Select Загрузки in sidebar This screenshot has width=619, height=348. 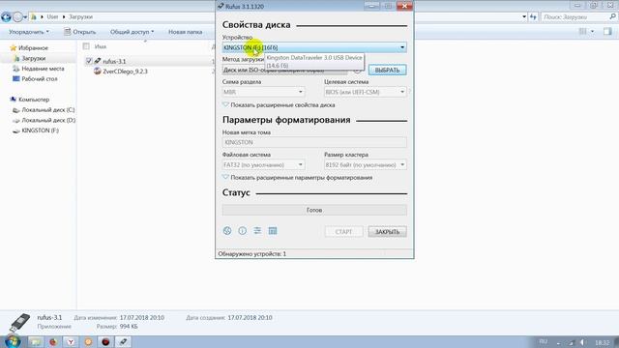34,58
